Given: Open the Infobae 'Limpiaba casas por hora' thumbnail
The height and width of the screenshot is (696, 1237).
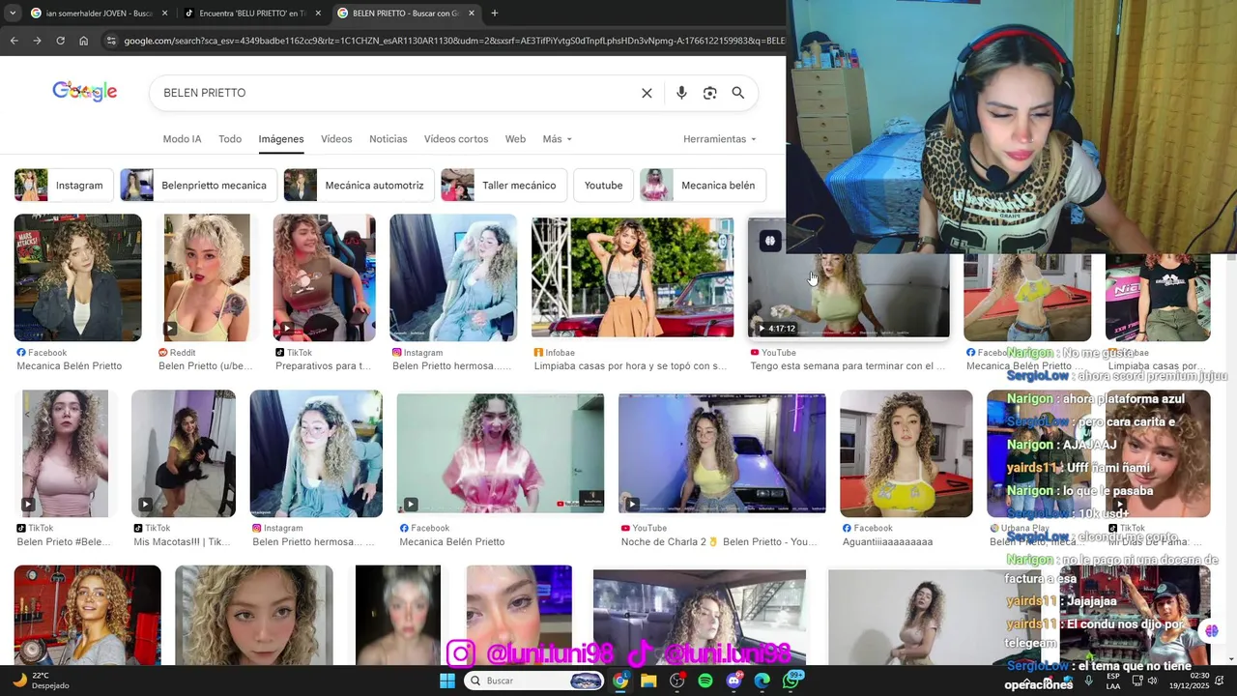Looking at the screenshot, I should click(x=632, y=277).
